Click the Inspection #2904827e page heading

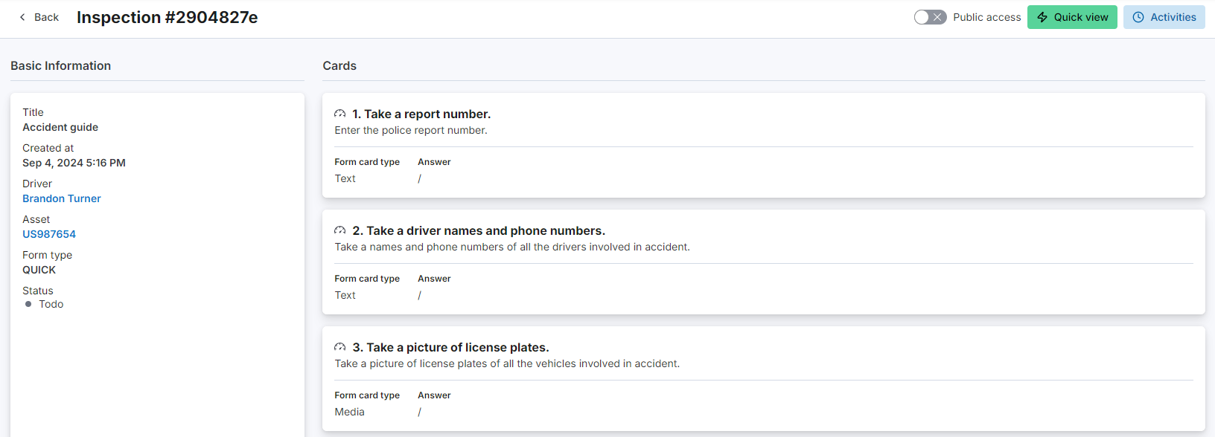168,17
